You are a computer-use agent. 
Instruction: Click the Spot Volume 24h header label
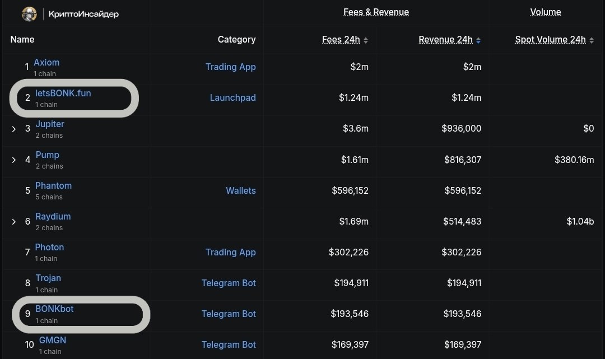click(x=551, y=40)
